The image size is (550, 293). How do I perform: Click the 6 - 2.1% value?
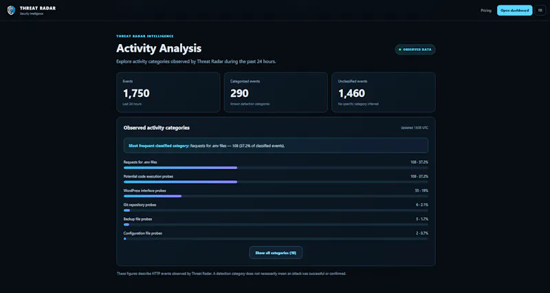click(422, 204)
